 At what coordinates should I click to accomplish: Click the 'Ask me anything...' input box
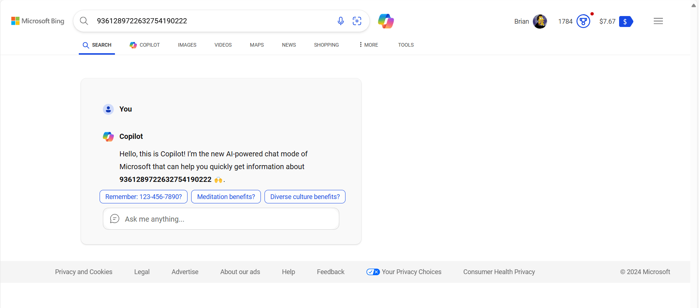pos(221,219)
